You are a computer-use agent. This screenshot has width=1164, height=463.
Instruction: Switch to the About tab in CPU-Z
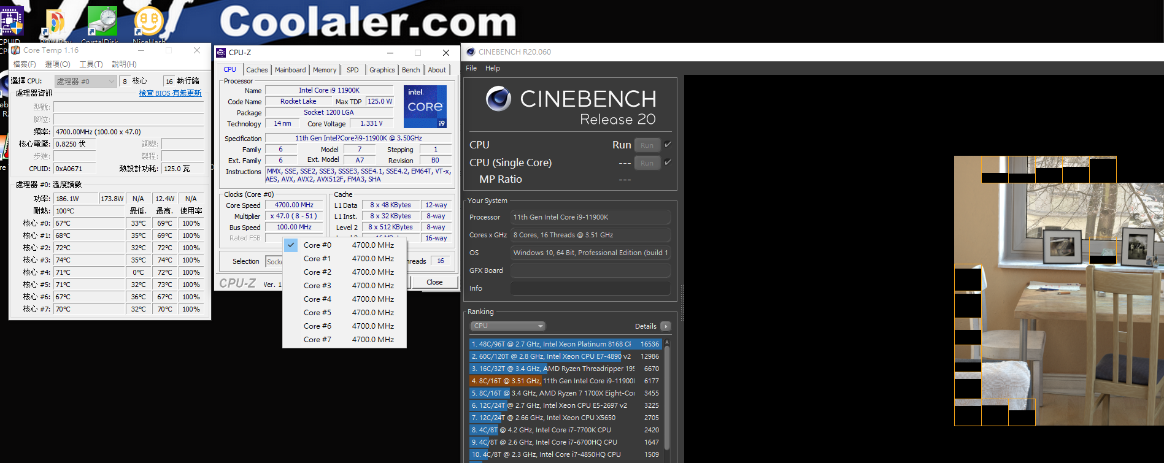coord(437,70)
